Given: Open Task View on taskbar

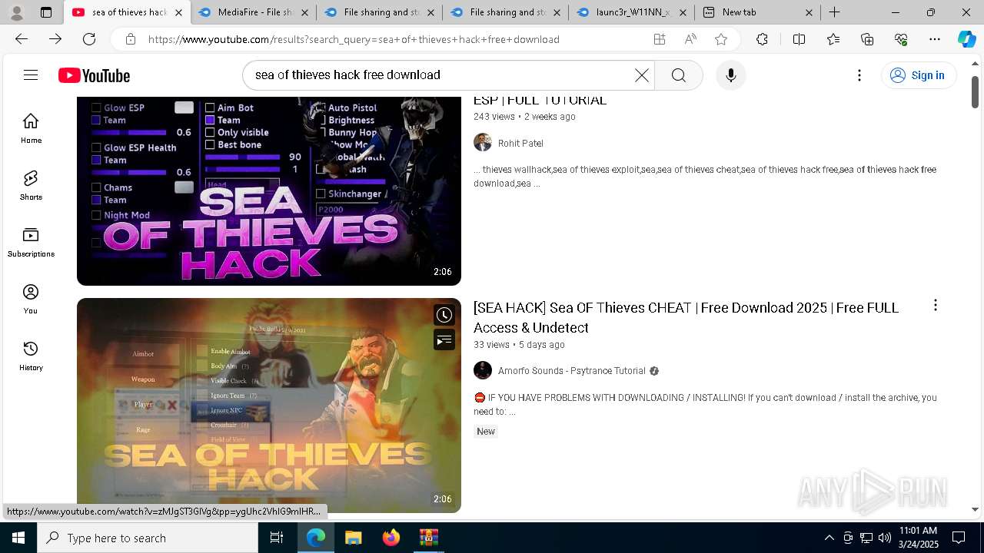Looking at the screenshot, I should (277, 538).
